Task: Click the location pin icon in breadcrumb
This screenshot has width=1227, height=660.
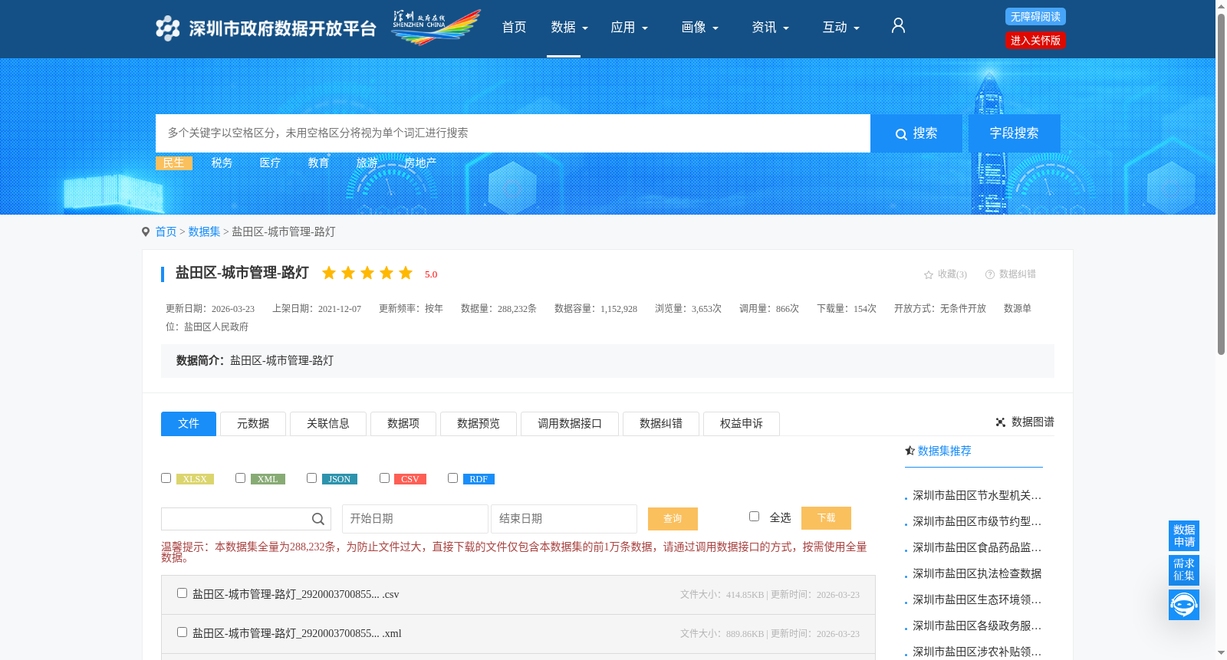Action: [x=146, y=232]
